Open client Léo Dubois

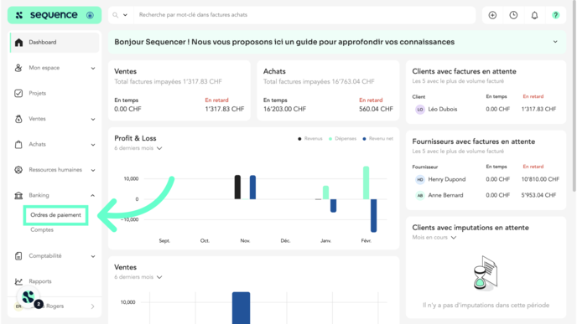click(x=443, y=109)
